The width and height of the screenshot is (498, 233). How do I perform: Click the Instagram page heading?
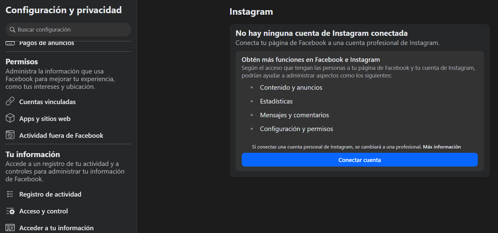click(251, 12)
